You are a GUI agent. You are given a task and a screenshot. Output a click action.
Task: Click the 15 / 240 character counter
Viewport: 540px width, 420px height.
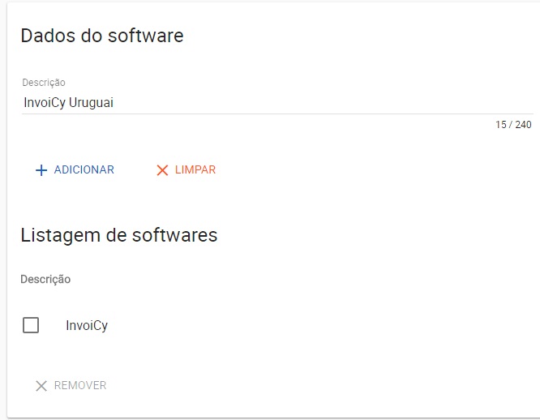(513, 125)
